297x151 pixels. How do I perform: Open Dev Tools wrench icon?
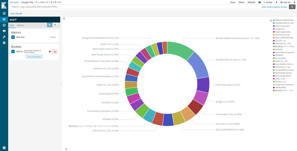click(4, 37)
